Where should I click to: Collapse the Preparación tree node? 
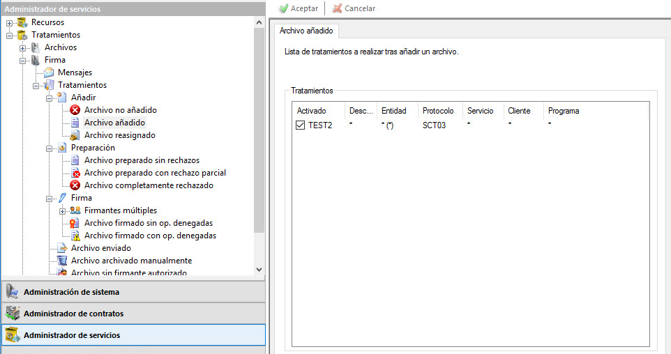click(x=50, y=148)
